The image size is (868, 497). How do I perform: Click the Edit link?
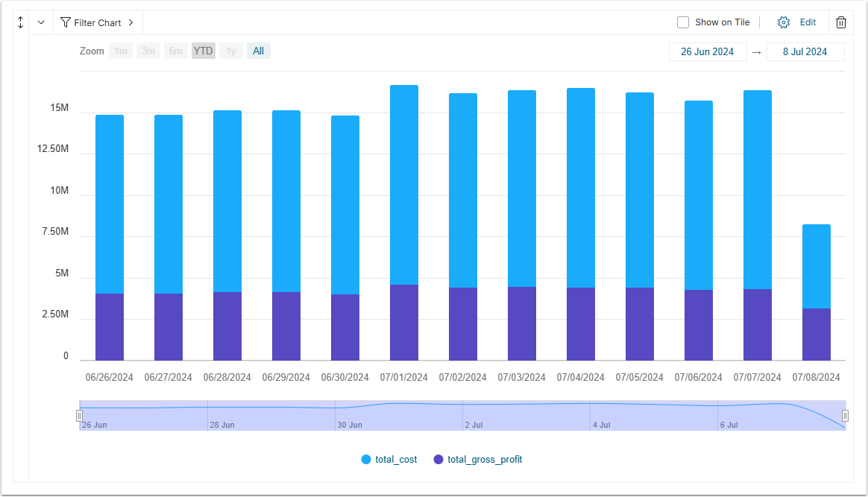click(x=808, y=22)
